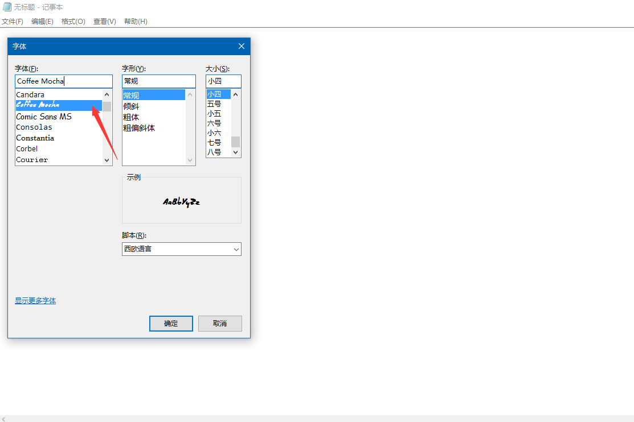Select size 七号
The width and height of the screenshot is (634, 422).
click(219, 143)
